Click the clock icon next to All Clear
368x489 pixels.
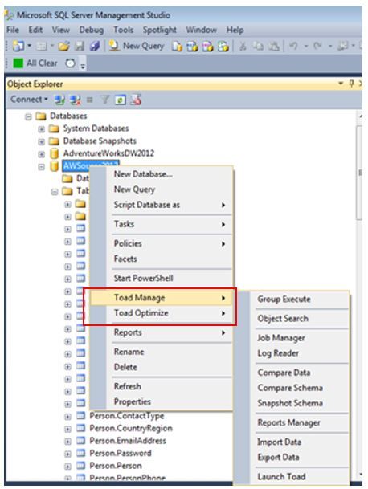(x=70, y=63)
